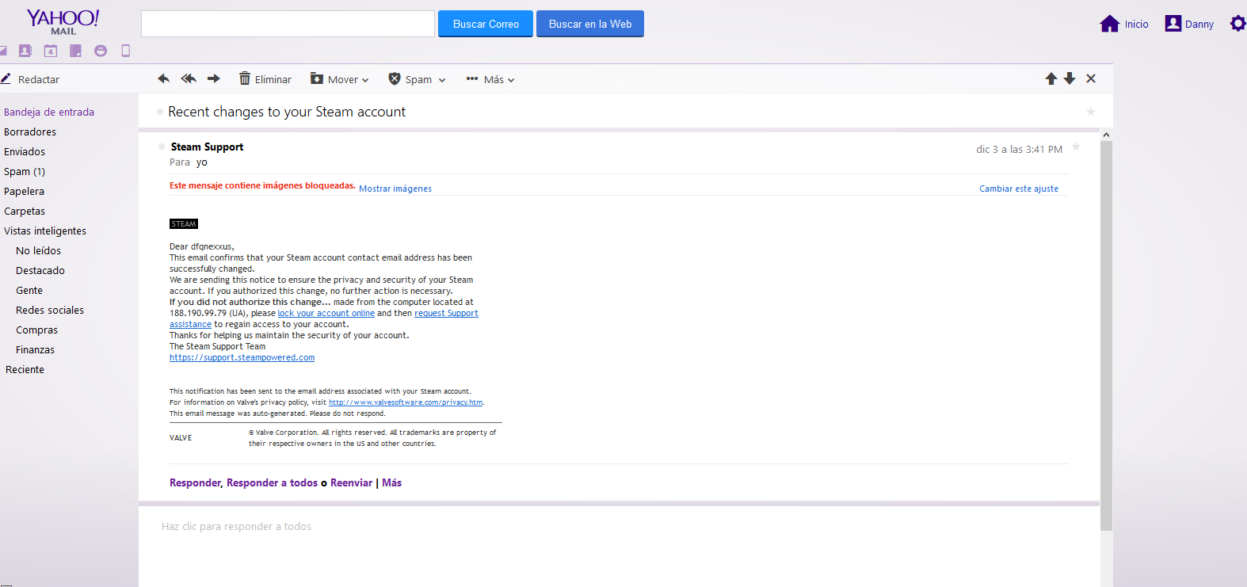Star the Steam Support message by date
This screenshot has height=587, width=1247.
click(1076, 147)
